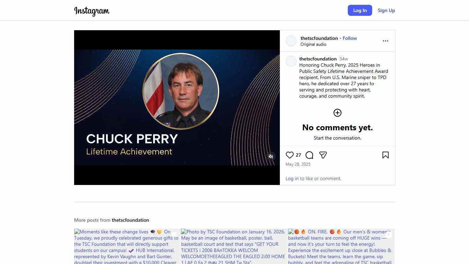Like the post with the heart icon

(290, 155)
